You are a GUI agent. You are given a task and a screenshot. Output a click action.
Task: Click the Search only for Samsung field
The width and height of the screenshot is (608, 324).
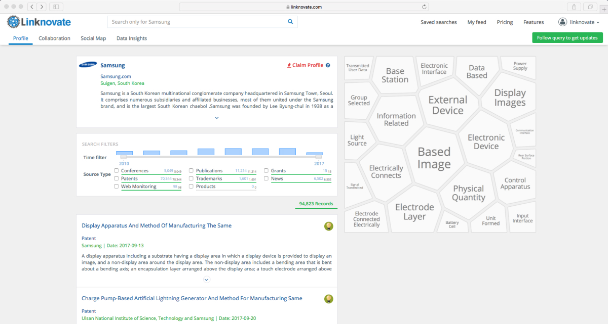[197, 22]
